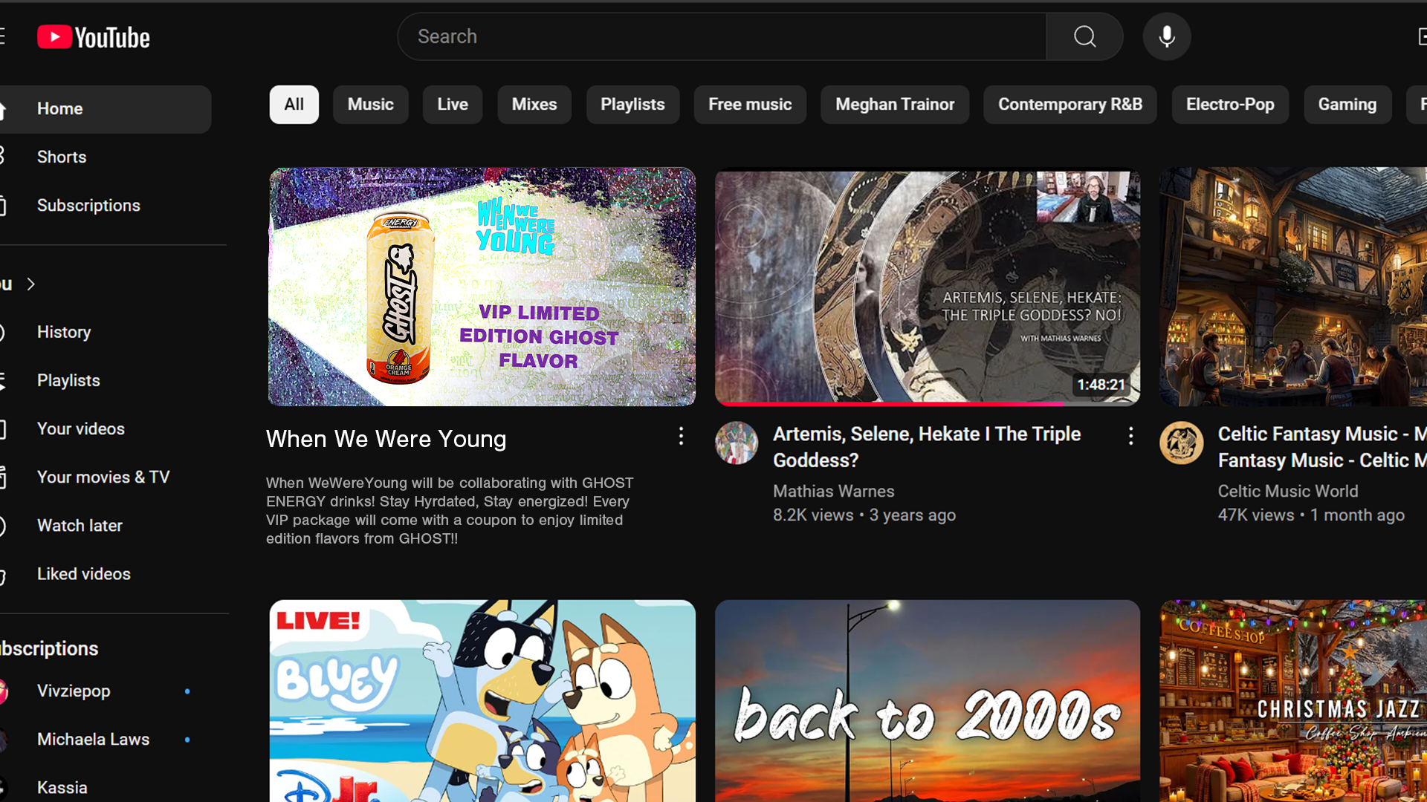Click Mathias Warnes channel name

tap(833, 492)
